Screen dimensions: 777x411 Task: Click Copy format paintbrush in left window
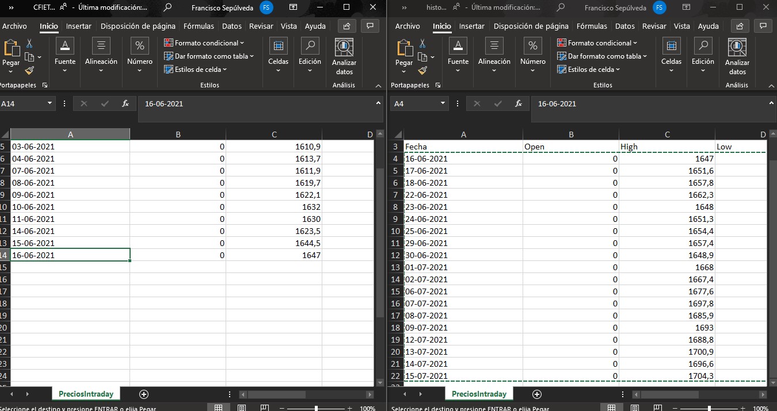(29, 70)
